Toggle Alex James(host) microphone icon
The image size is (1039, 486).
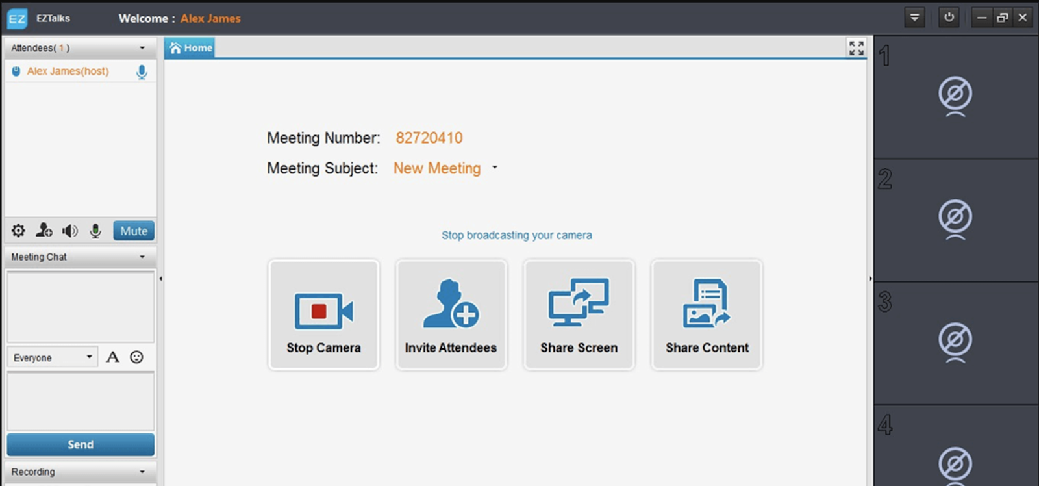[142, 71]
